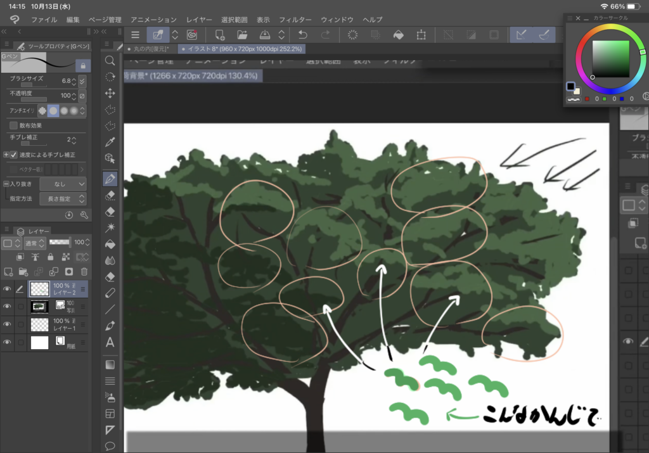
Task: Select the Zoom magnifier tool
Action: click(110, 61)
